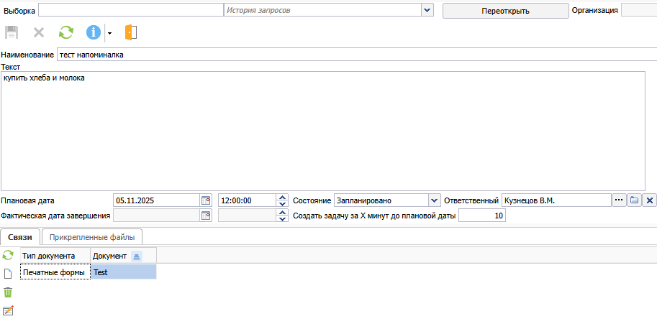Open calendar picker for Плановая дата
Screen dimensions: 657x324
tap(206, 200)
